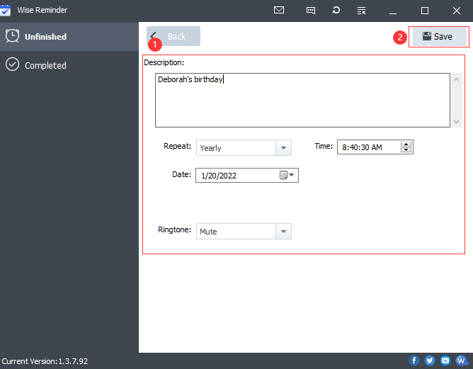Close the Wise Reminder window
The width and height of the screenshot is (473, 369).
457,11
